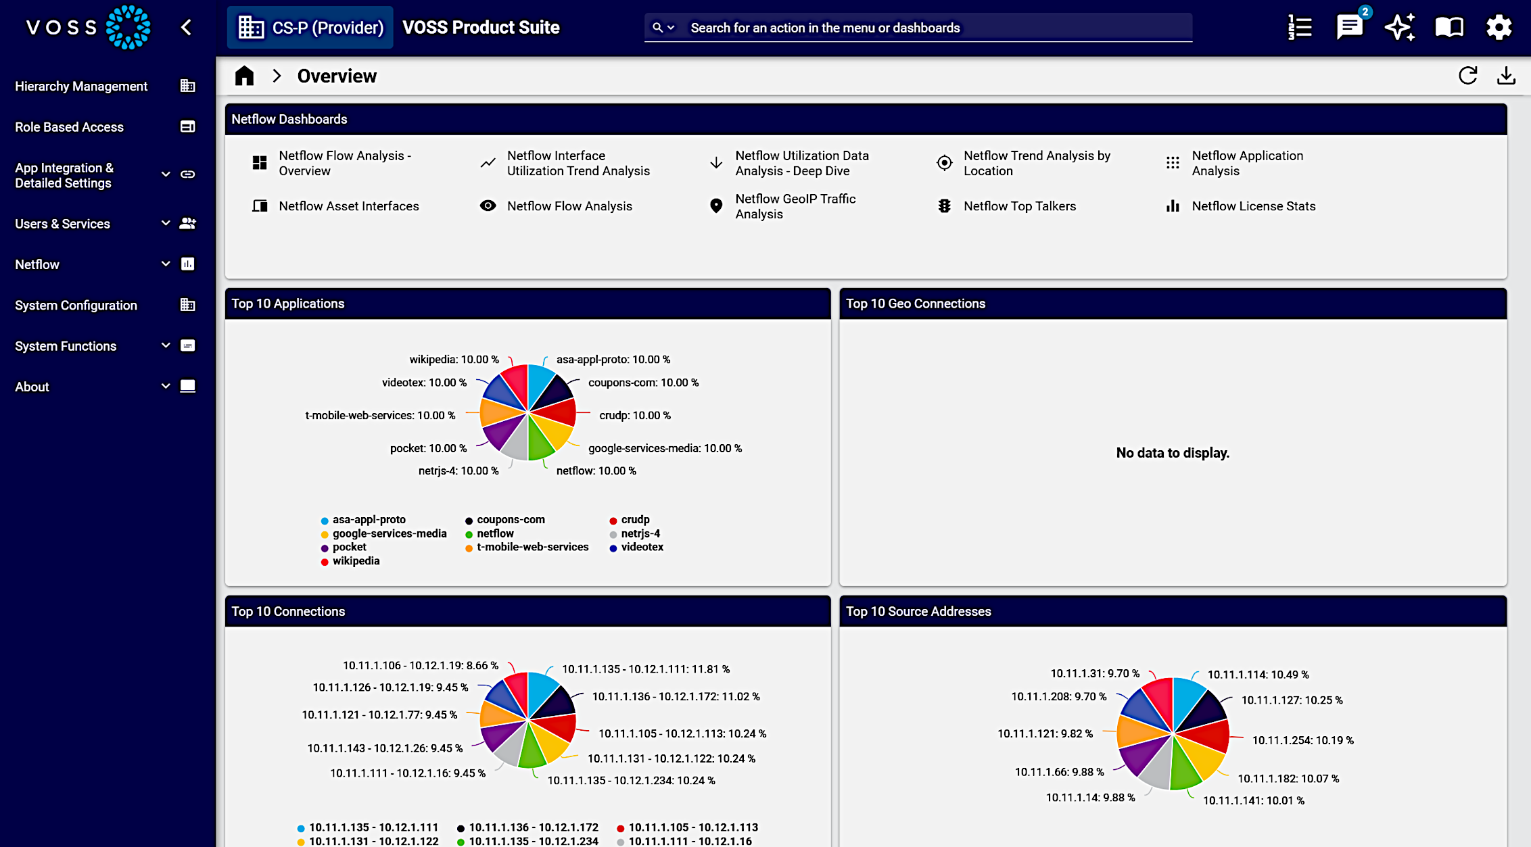Toggle wikipedia legend entry
The height and width of the screenshot is (847, 1531).
pos(350,561)
